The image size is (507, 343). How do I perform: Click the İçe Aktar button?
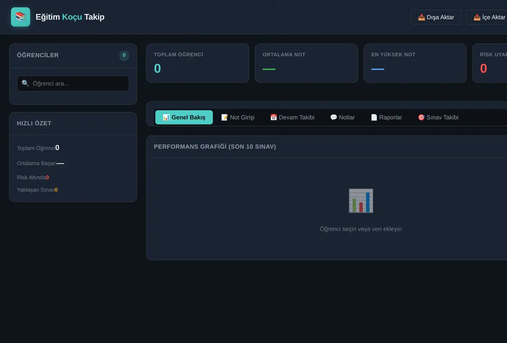point(486,17)
